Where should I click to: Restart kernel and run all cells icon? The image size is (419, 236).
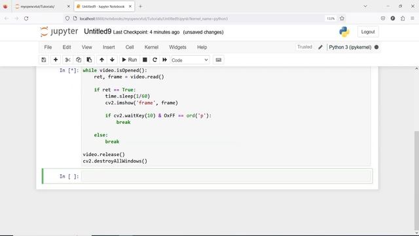pyautogui.click(x=164, y=60)
